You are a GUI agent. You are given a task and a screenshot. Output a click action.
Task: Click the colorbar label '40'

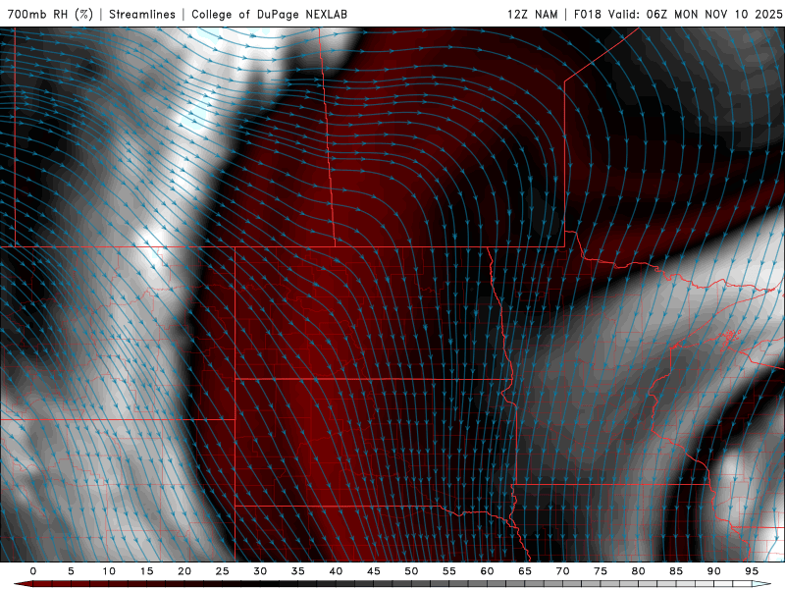[336, 571]
